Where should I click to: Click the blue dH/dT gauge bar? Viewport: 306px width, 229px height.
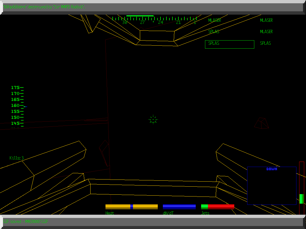pyautogui.click(x=179, y=207)
